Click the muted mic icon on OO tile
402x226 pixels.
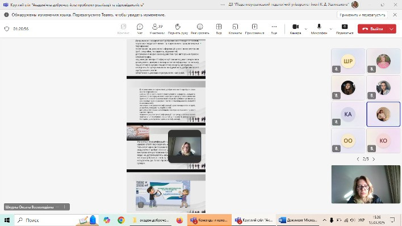coord(336,149)
